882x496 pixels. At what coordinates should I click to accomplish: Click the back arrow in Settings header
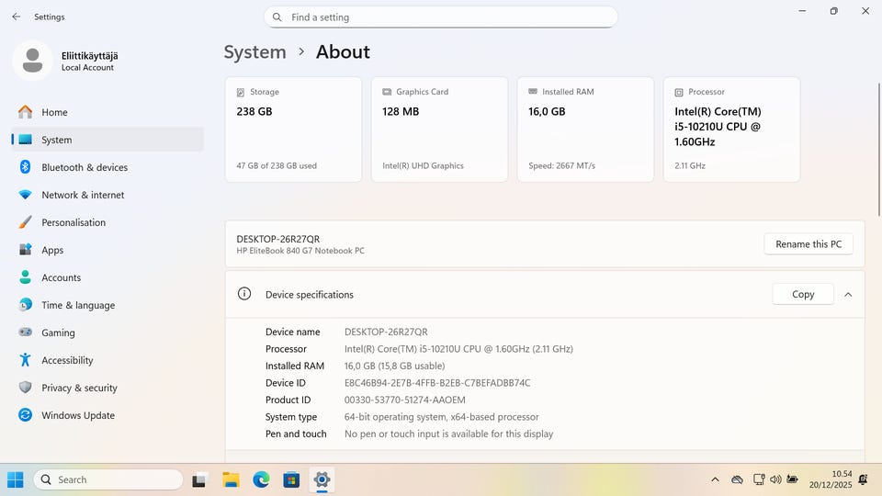(x=17, y=17)
